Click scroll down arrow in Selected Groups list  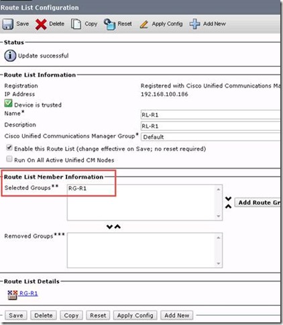(219, 216)
